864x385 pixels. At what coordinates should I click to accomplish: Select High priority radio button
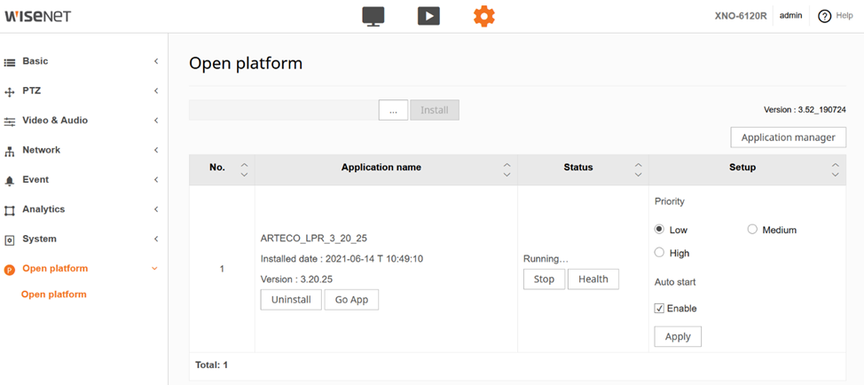point(659,252)
